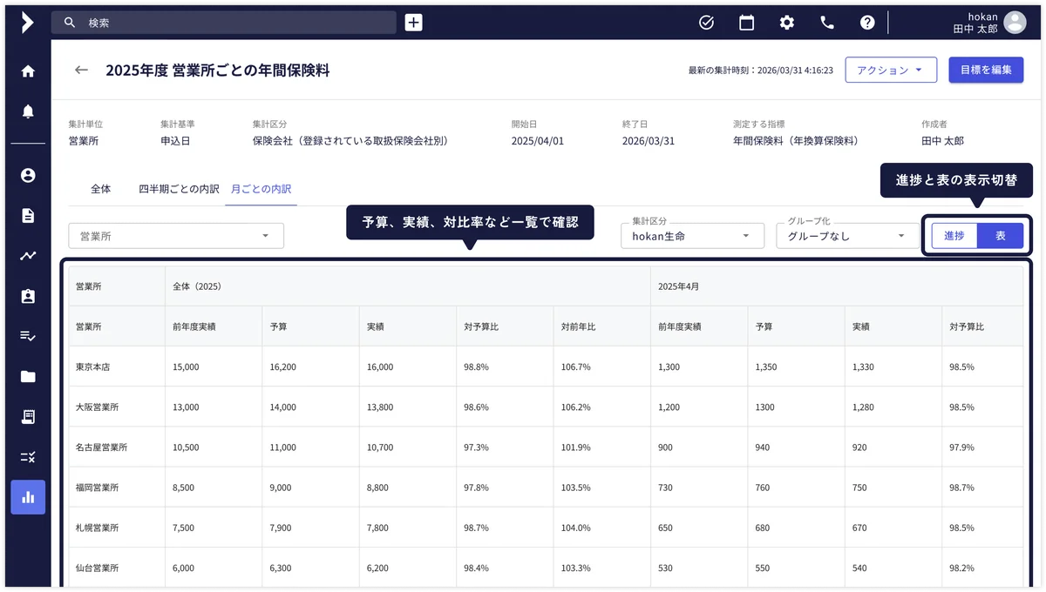Open the 営業所 filter dropdown
The width and height of the screenshot is (1046, 592).
(x=176, y=235)
